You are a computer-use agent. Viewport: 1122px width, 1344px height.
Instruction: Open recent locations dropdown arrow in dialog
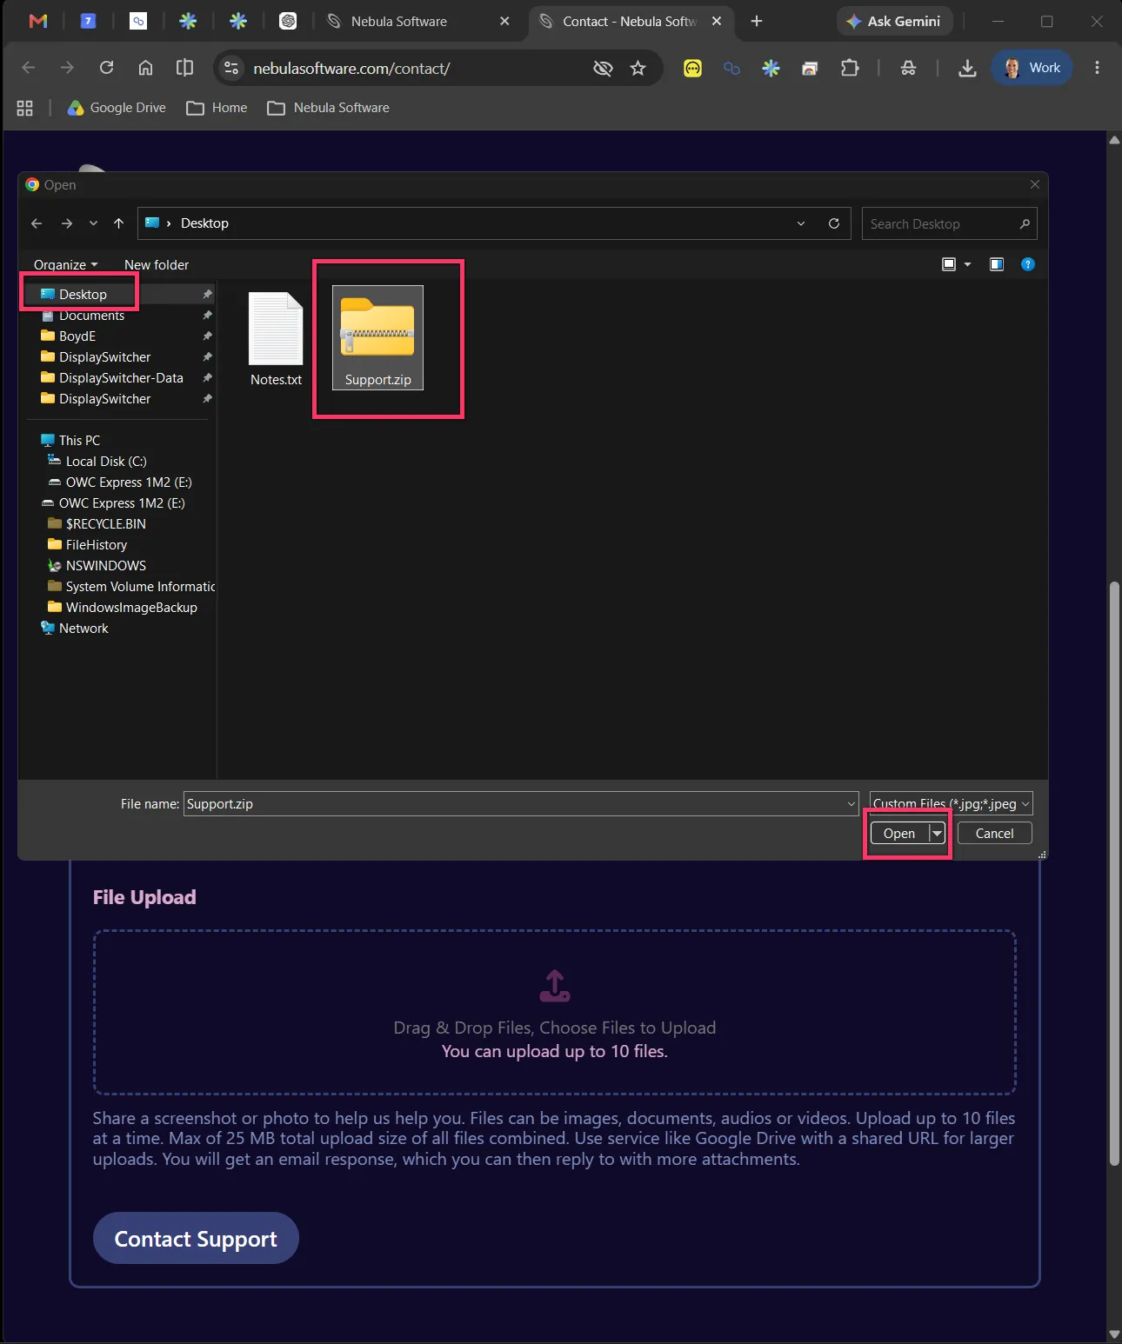[x=93, y=223]
